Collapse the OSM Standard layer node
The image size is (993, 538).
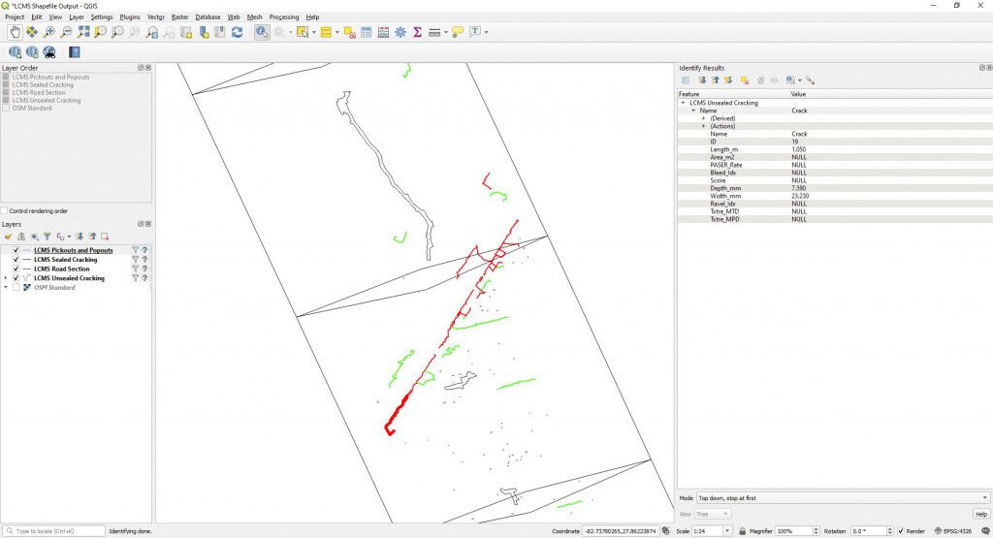point(6,287)
